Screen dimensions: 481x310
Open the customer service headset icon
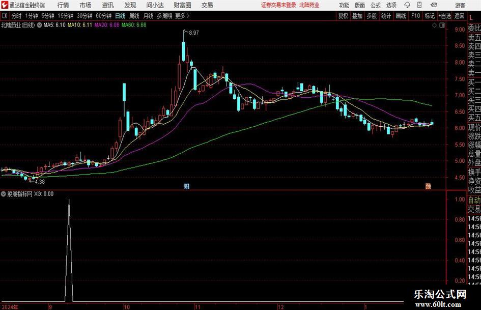407,5
